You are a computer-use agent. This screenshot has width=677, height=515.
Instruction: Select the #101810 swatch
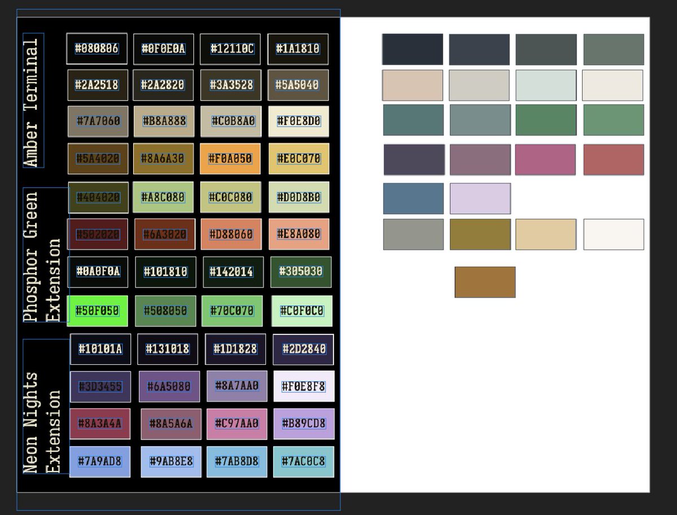[166, 272]
